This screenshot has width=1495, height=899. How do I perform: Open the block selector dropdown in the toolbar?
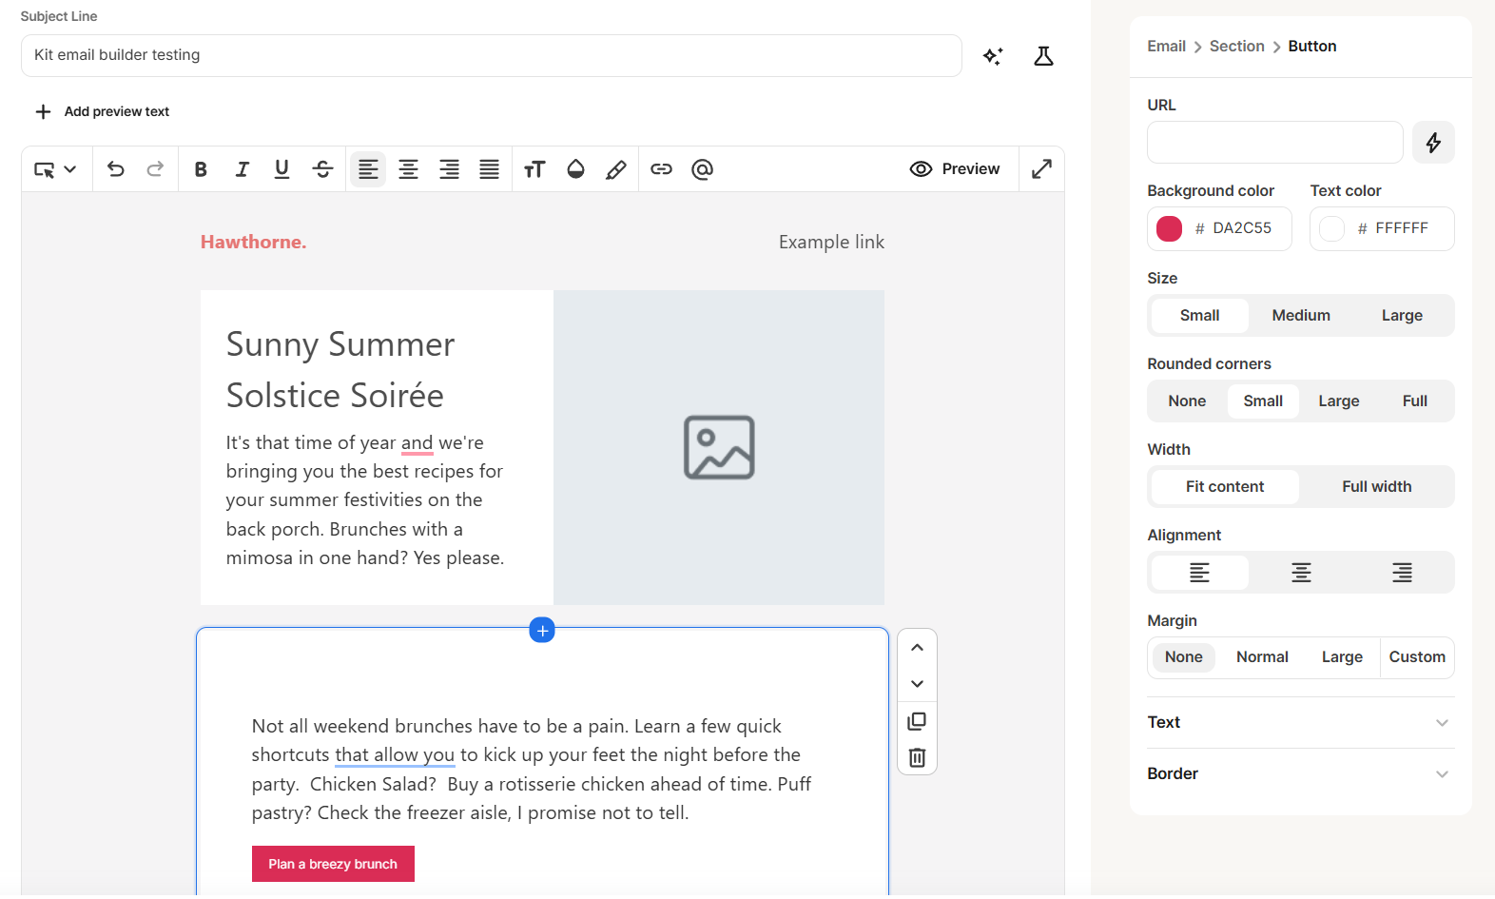(55, 169)
